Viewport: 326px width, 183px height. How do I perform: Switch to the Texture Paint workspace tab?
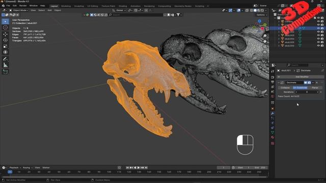pos(108,6)
